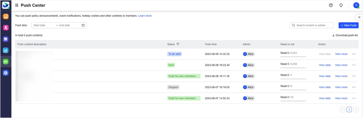363x118 pixels.
Task: Click Alice admin chip in the Sent row
Action: pos(249,65)
